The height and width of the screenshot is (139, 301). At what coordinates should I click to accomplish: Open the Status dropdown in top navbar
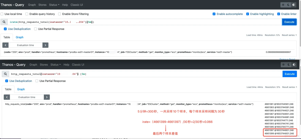(54, 5)
